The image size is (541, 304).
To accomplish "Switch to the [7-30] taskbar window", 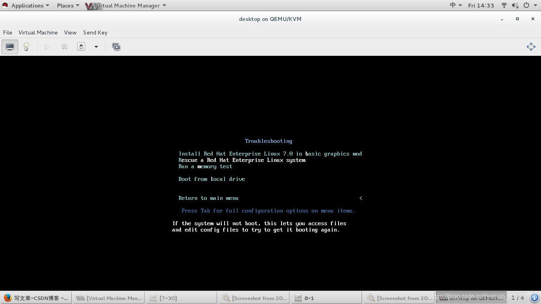I will [x=181, y=298].
